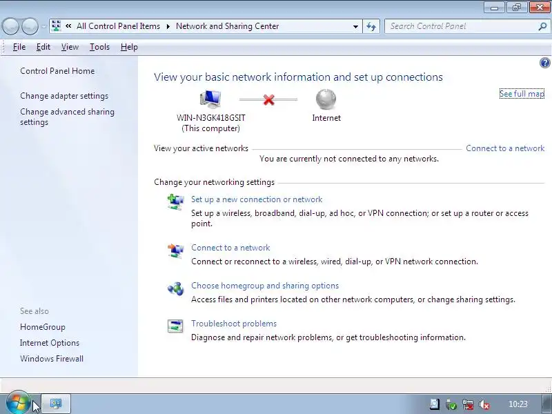Click the WIN-N3GK418GSIT computer name
This screenshot has width=552, height=414.
click(x=211, y=118)
